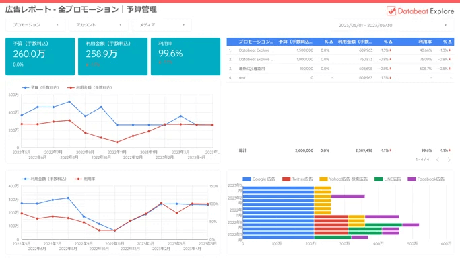This screenshot has width=460, height=258.
Task: Click the 2023年5月 top bar in stacked chart
Action: [287, 188]
